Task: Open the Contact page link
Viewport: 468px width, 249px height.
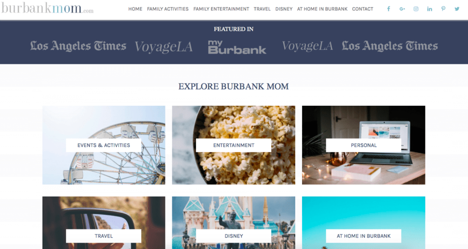Action: tap(362, 9)
